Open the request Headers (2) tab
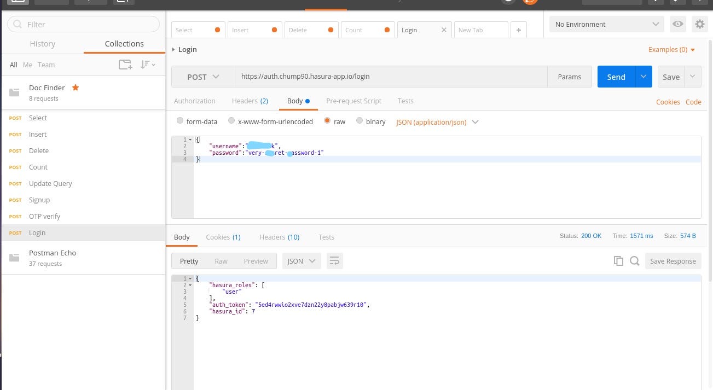The image size is (713, 390). (250, 101)
